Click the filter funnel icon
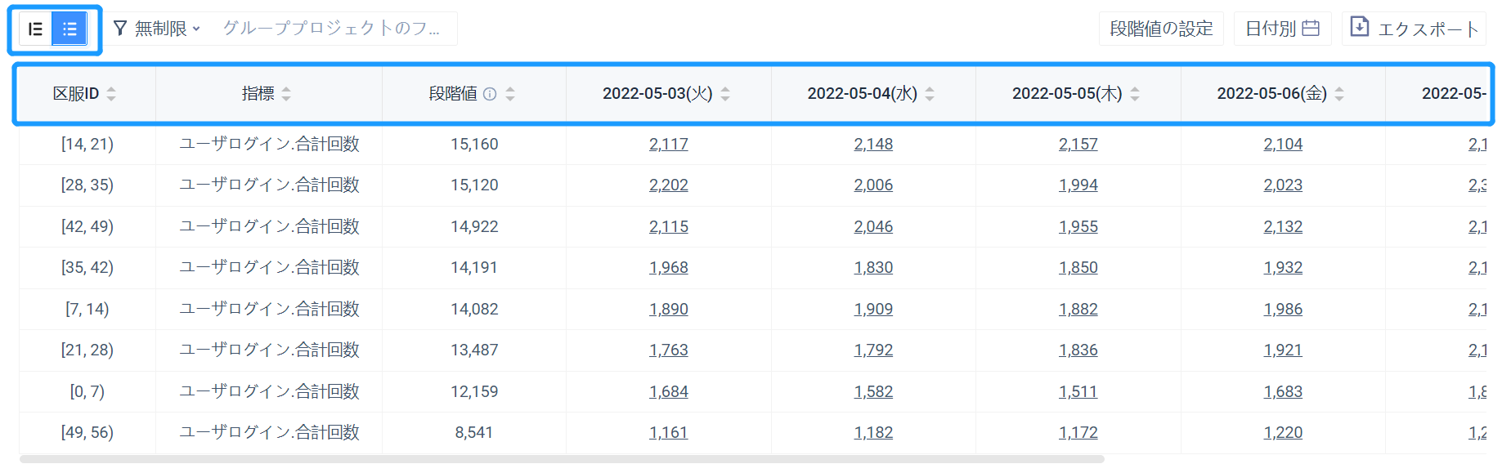The width and height of the screenshot is (1511, 473). (x=120, y=29)
